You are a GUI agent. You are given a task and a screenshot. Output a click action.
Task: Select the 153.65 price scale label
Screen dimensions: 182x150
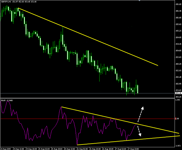(179, 57)
